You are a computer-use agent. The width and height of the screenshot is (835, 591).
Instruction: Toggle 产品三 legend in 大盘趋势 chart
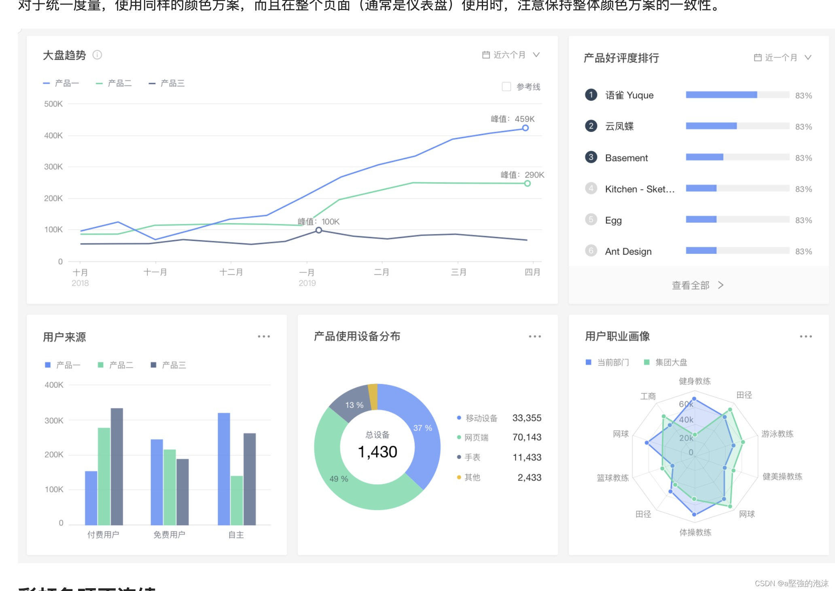point(167,83)
